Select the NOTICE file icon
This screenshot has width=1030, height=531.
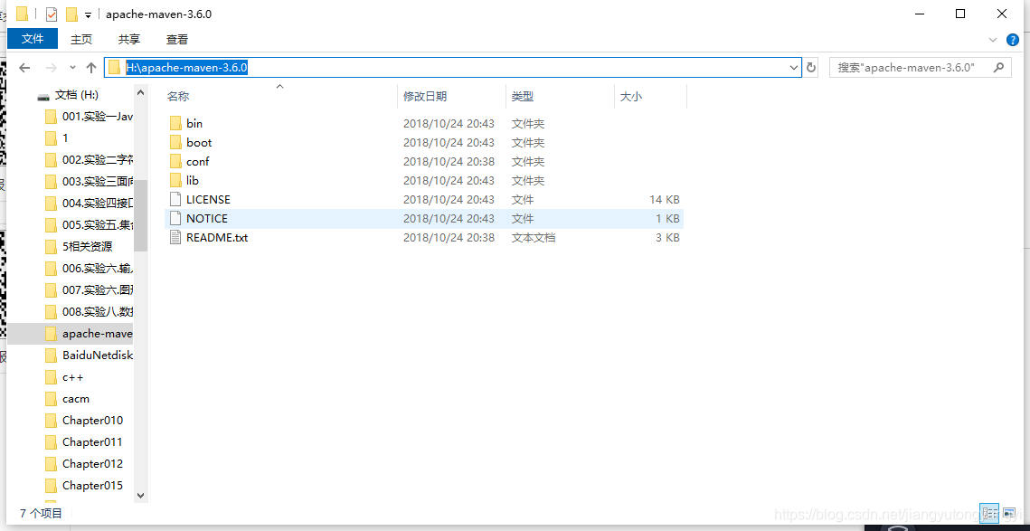(175, 218)
